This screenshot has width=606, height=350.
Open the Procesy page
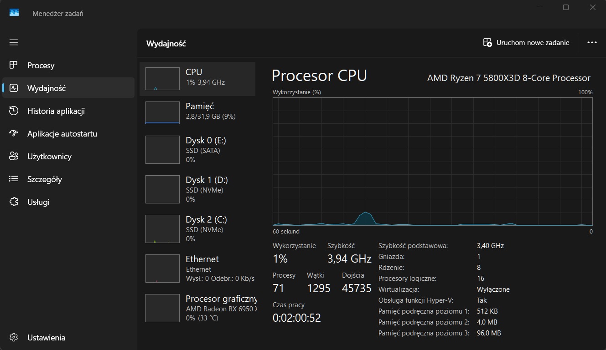pyautogui.click(x=68, y=65)
